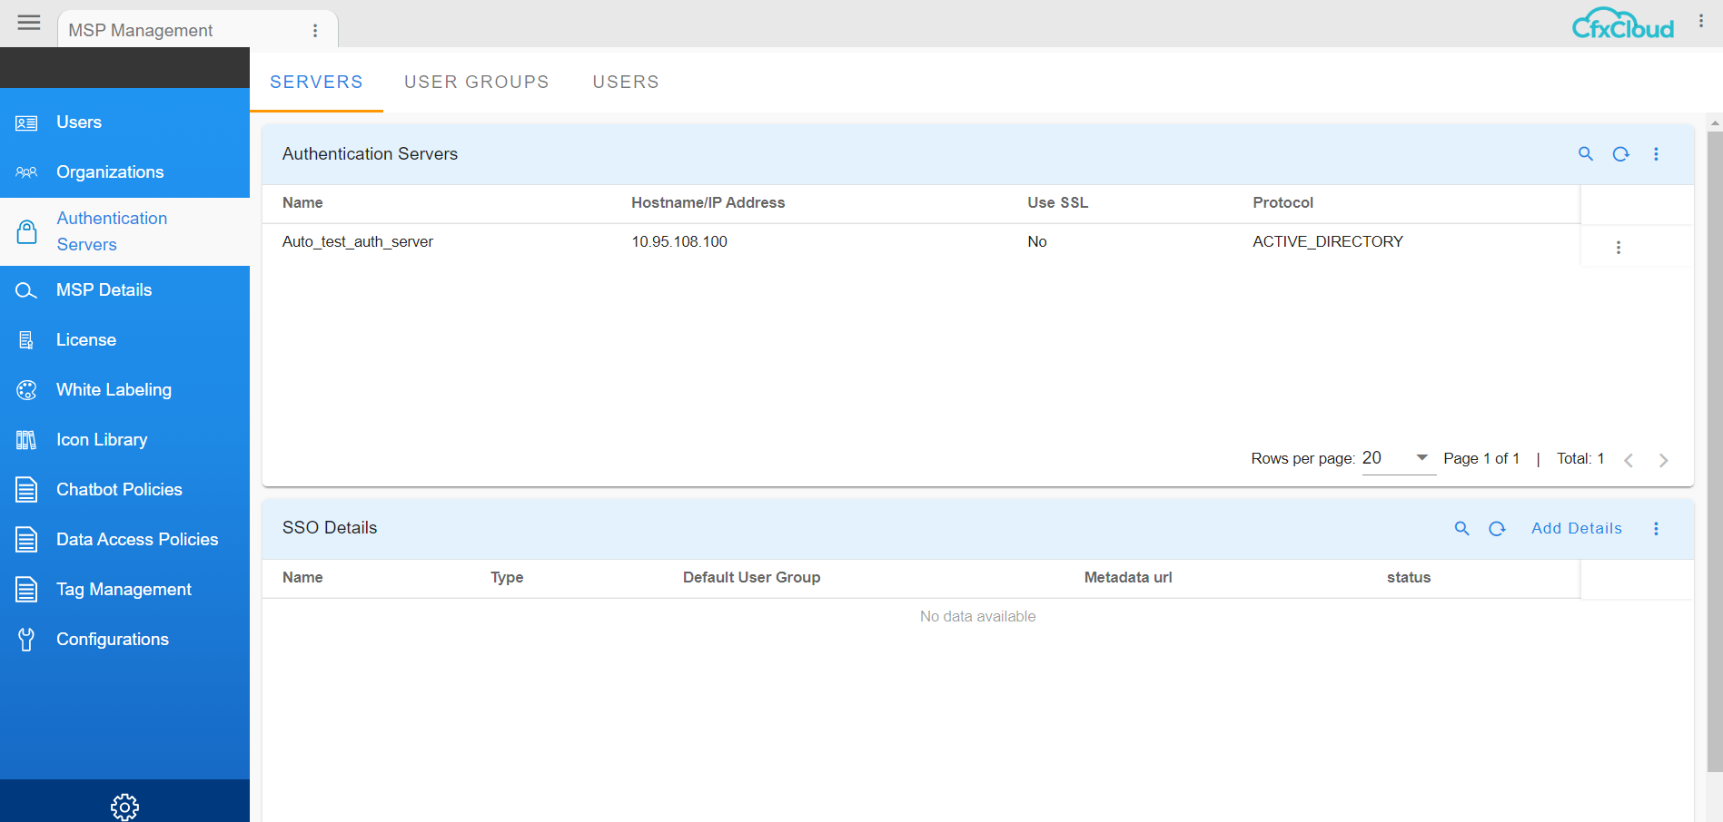Screen dimensions: 1723x822
Task: Open the USERS tab
Action: (x=626, y=82)
